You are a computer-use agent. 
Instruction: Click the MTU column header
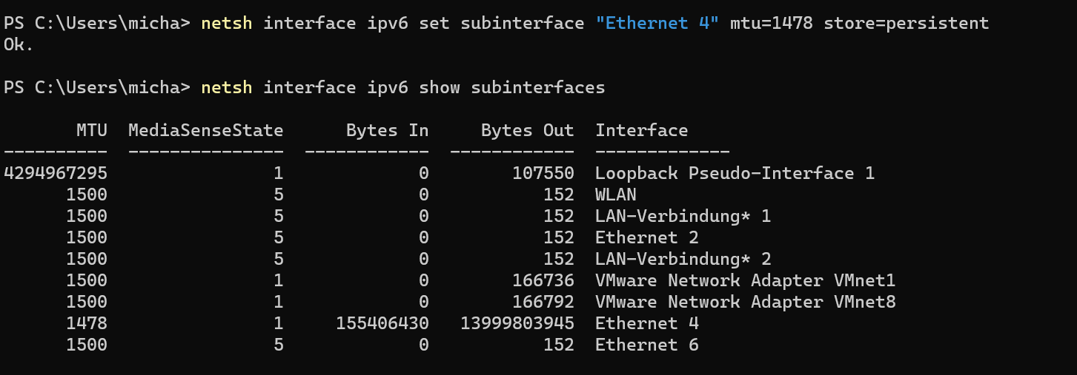92,131
